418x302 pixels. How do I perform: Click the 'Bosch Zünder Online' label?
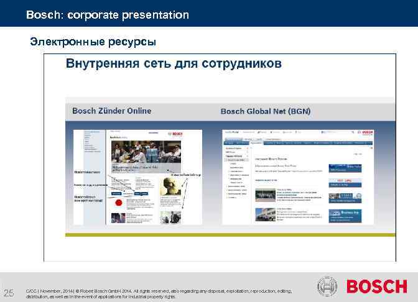coord(112,111)
